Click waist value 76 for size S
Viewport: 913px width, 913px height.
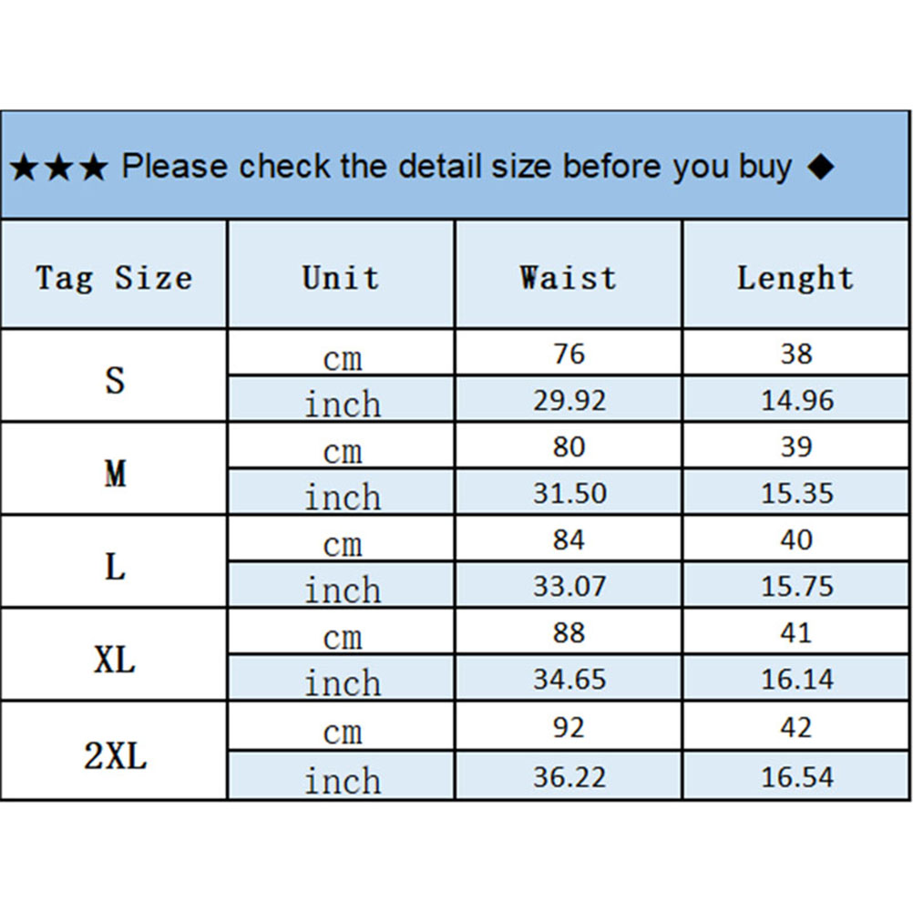click(x=569, y=354)
